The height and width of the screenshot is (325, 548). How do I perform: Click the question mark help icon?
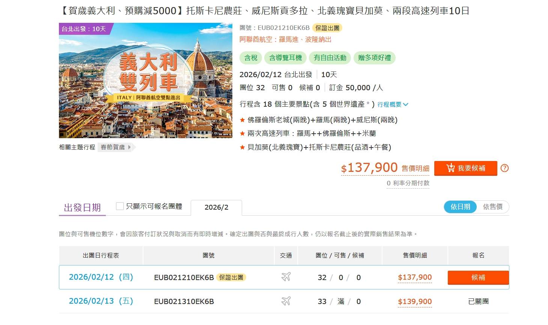click(x=504, y=168)
